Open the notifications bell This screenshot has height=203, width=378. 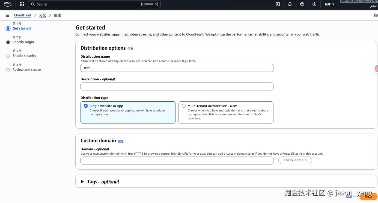(290, 4)
